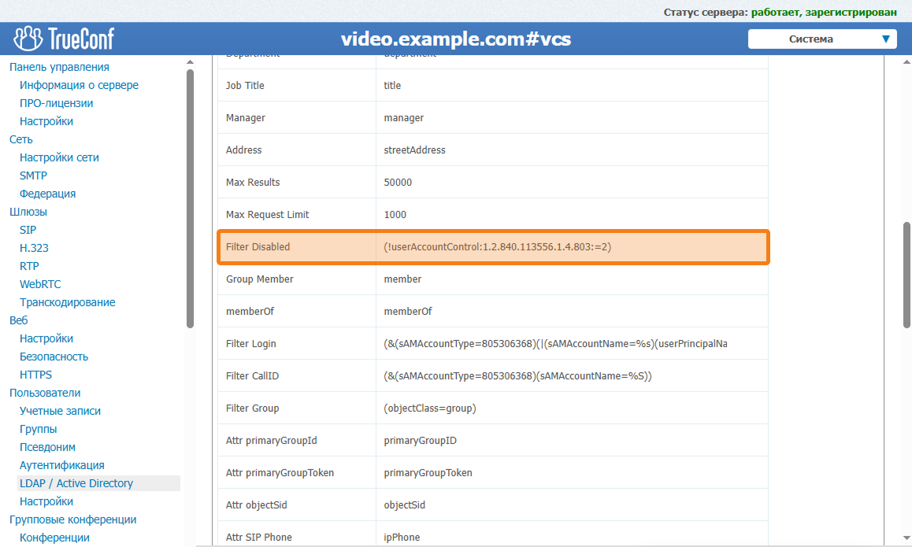912x547 pixels.
Task: Select the Пользователи section header
Action: pos(46,392)
